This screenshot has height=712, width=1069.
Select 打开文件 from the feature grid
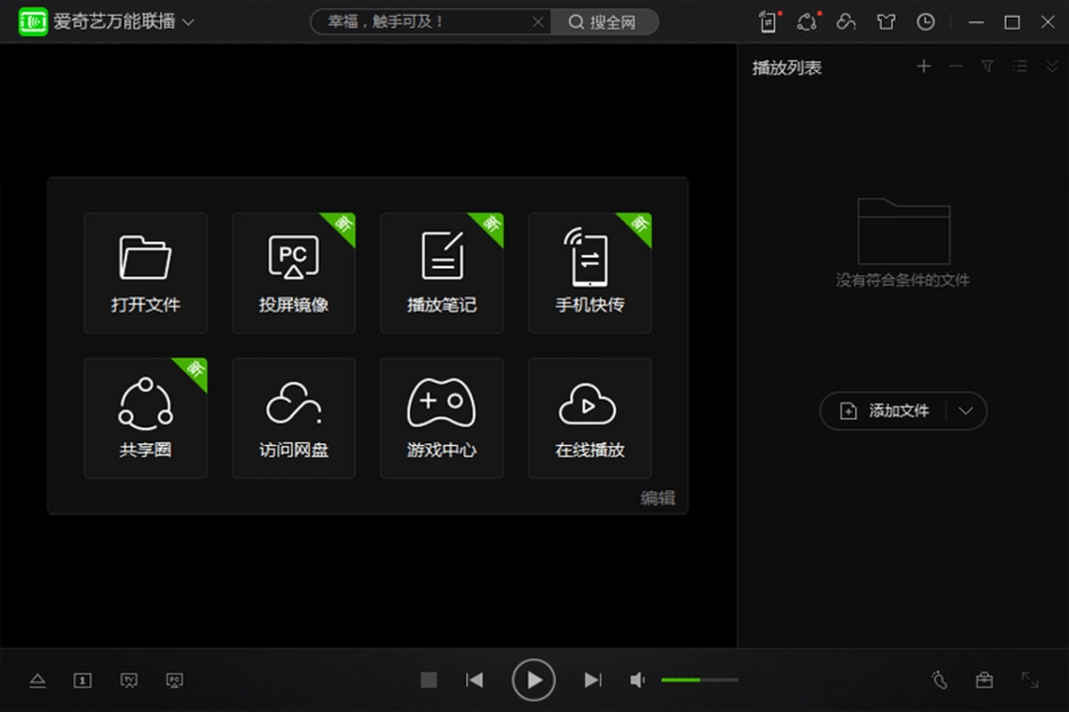pos(146,273)
